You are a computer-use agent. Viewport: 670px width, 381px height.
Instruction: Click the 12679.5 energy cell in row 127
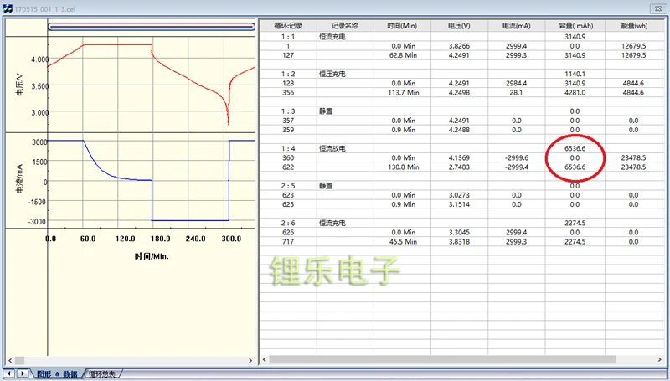point(634,55)
